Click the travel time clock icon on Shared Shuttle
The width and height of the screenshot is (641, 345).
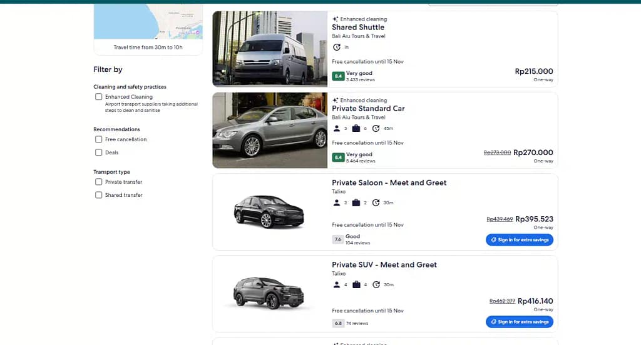point(337,47)
